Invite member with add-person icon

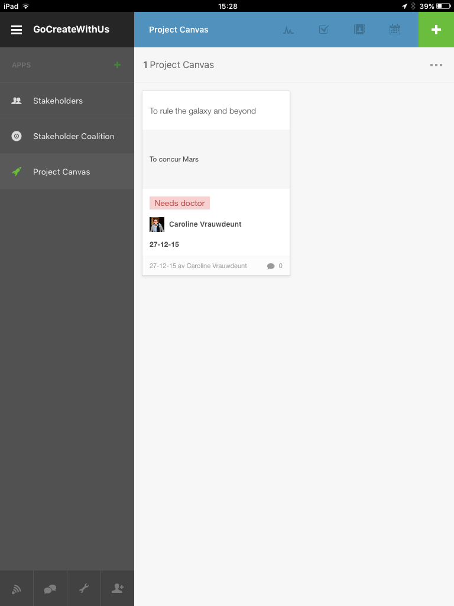pos(118,589)
